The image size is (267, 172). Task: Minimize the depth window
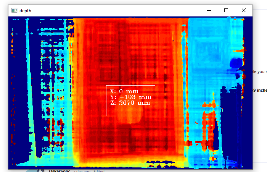pos(209,11)
